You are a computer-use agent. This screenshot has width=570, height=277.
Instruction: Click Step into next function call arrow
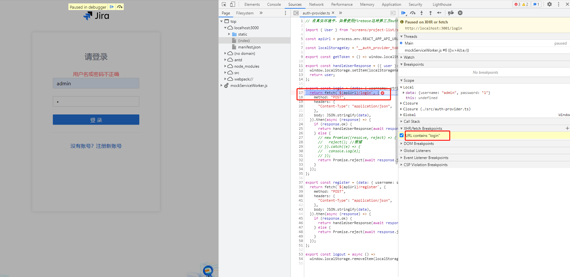[422, 13]
